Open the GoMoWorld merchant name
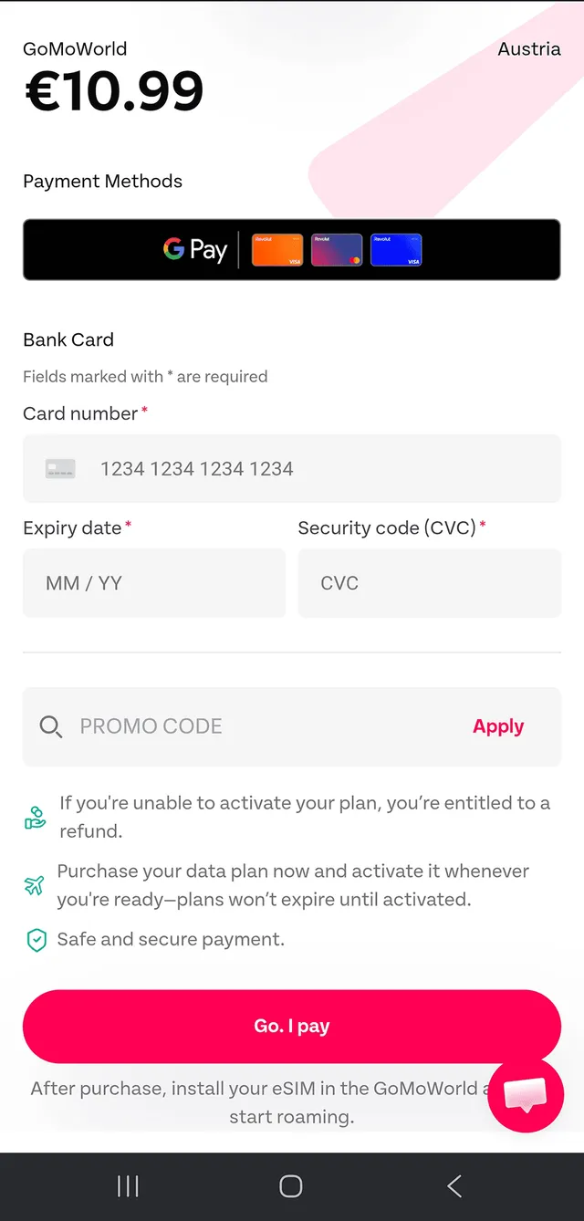The image size is (584, 1221). point(75,49)
